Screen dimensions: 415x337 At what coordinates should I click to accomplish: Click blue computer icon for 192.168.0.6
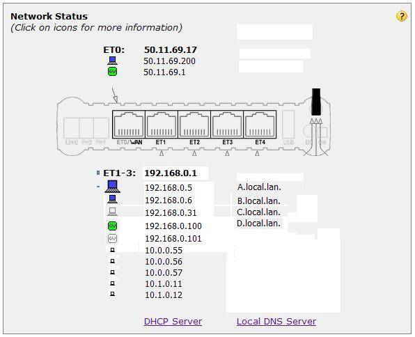pos(113,199)
